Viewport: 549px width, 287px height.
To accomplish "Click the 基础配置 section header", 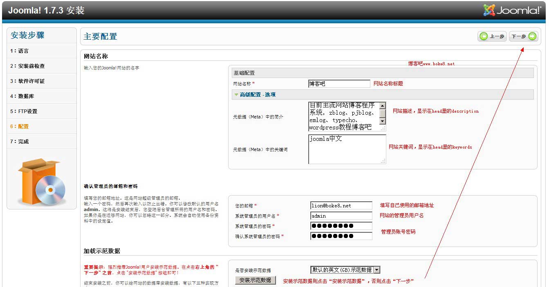I will coord(383,73).
